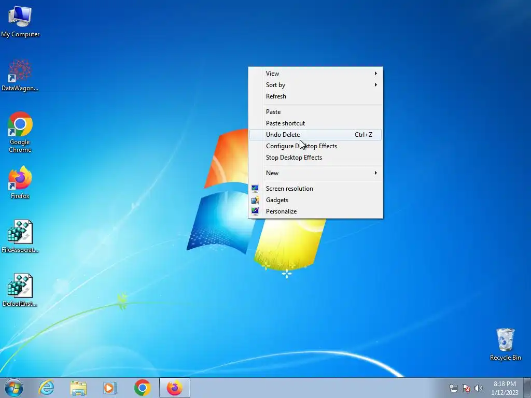Screen dimensions: 531x398
Task: Choose Paste in the context menu
Action: (x=315, y=112)
